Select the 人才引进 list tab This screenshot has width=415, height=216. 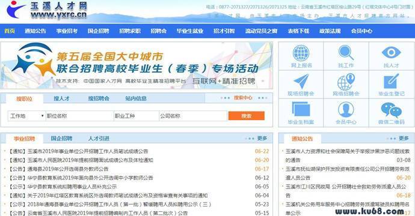point(99,139)
